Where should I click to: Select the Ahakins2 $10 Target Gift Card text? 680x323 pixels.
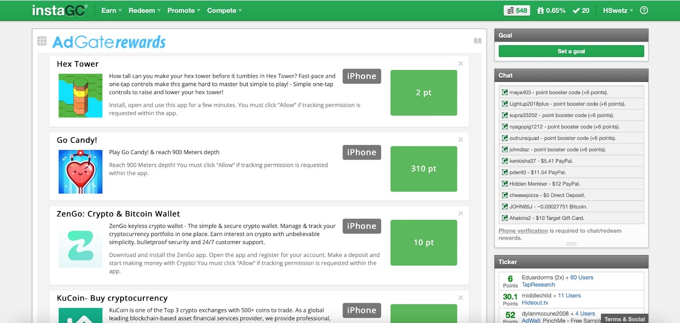click(547, 219)
